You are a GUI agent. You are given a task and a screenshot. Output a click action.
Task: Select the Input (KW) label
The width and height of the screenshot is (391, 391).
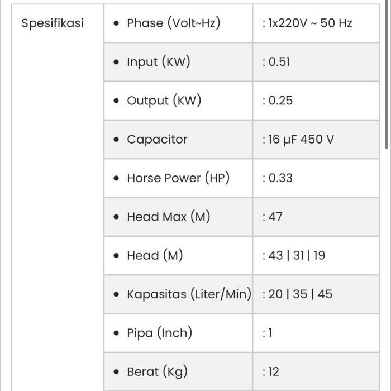point(158,62)
